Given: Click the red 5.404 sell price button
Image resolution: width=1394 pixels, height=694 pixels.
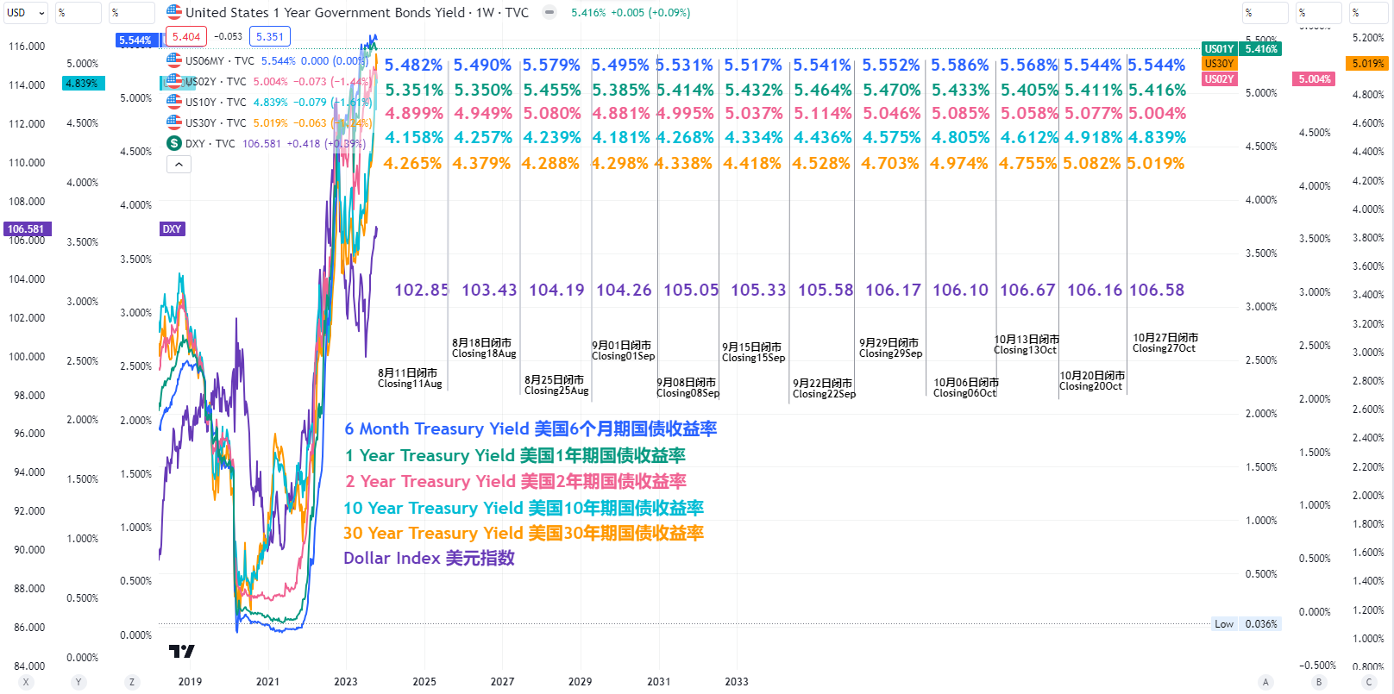Looking at the screenshot, I should pyautogui.click(x=186, y=36).
